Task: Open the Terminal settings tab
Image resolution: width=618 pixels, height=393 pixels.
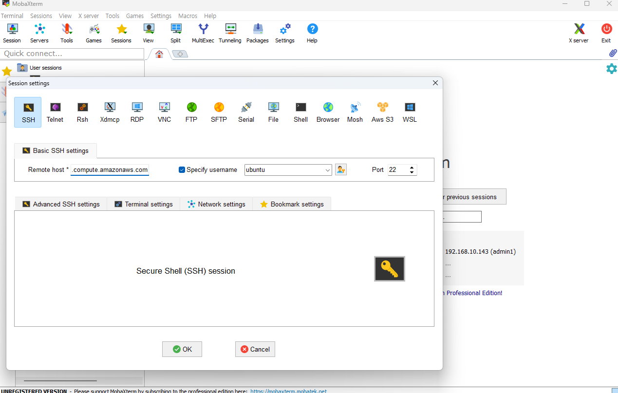Action: [x=144, y=204]
